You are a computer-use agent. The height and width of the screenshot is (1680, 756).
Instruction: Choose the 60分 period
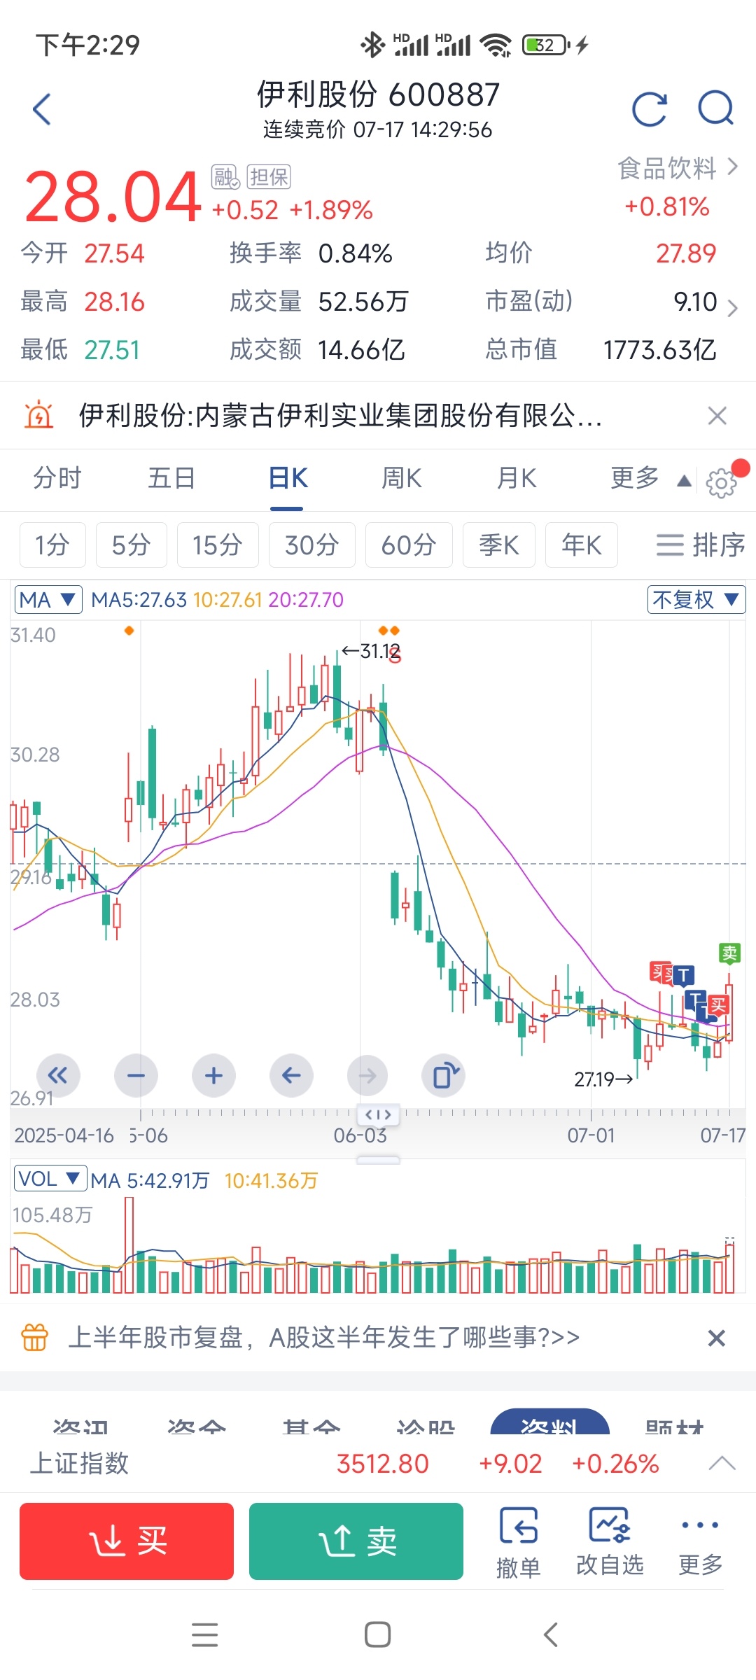(x=409, y=545)
